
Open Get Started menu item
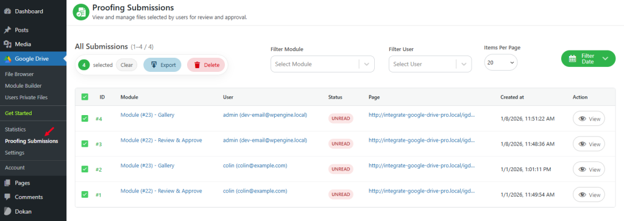pos(18,113)
